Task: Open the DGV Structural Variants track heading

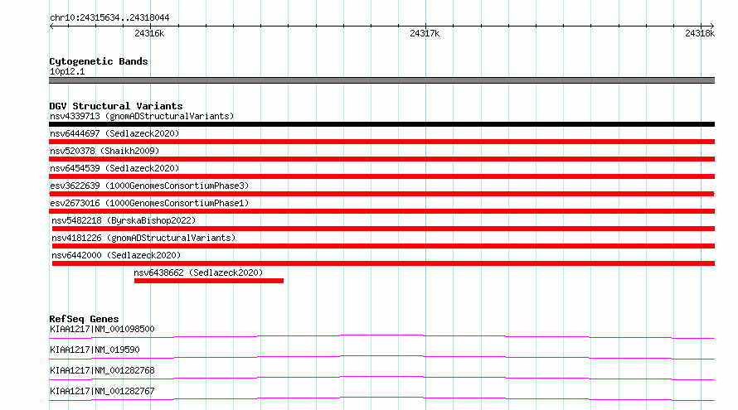Action: 116,106
